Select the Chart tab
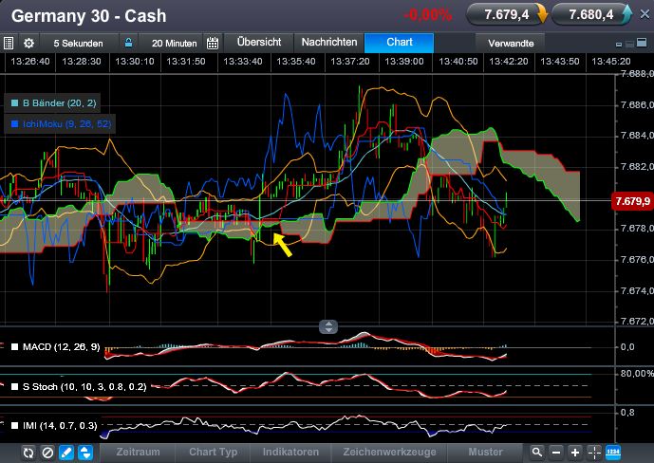The height and width of the screenshot is (463, 654). point(400,43)
